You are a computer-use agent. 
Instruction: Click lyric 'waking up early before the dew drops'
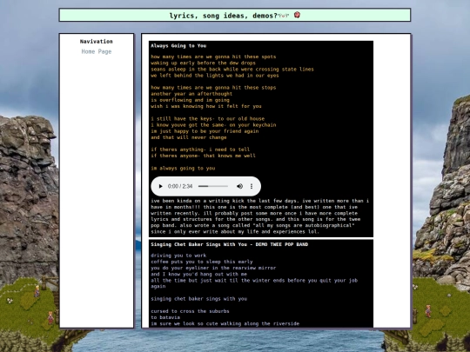pyautogui.click(x=203, y=63)
